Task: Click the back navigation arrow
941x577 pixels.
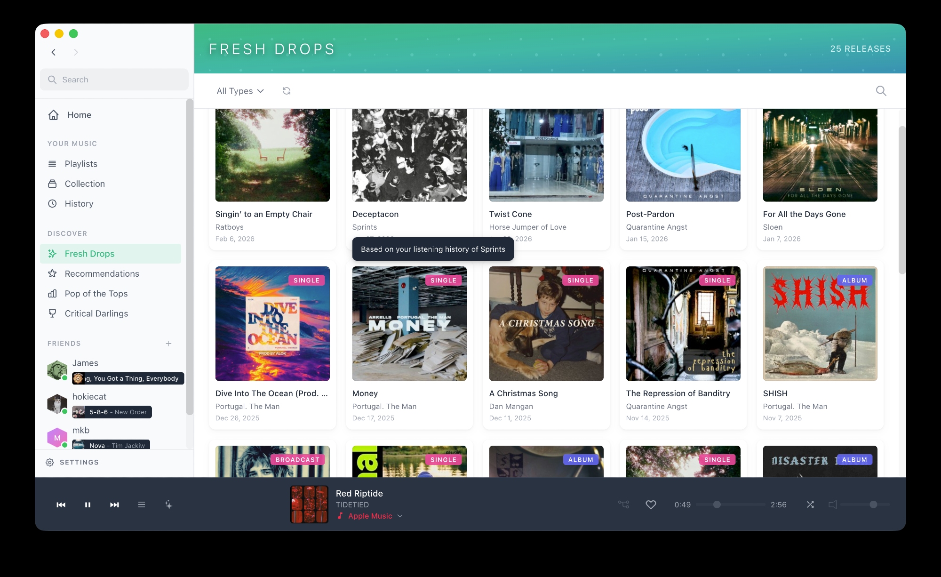Action: 54,52
